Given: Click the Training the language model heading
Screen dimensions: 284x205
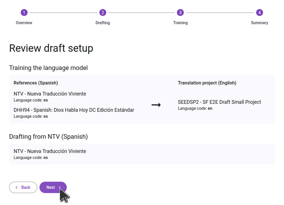Looking at the screenshot, I should [x=48, y=68].
